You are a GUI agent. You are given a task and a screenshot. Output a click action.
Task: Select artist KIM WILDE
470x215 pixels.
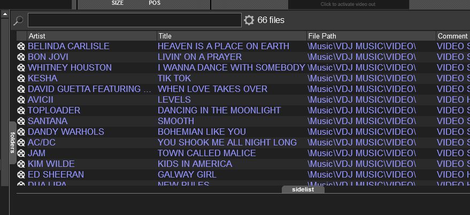pyautogui.click(x=51, y=164)
